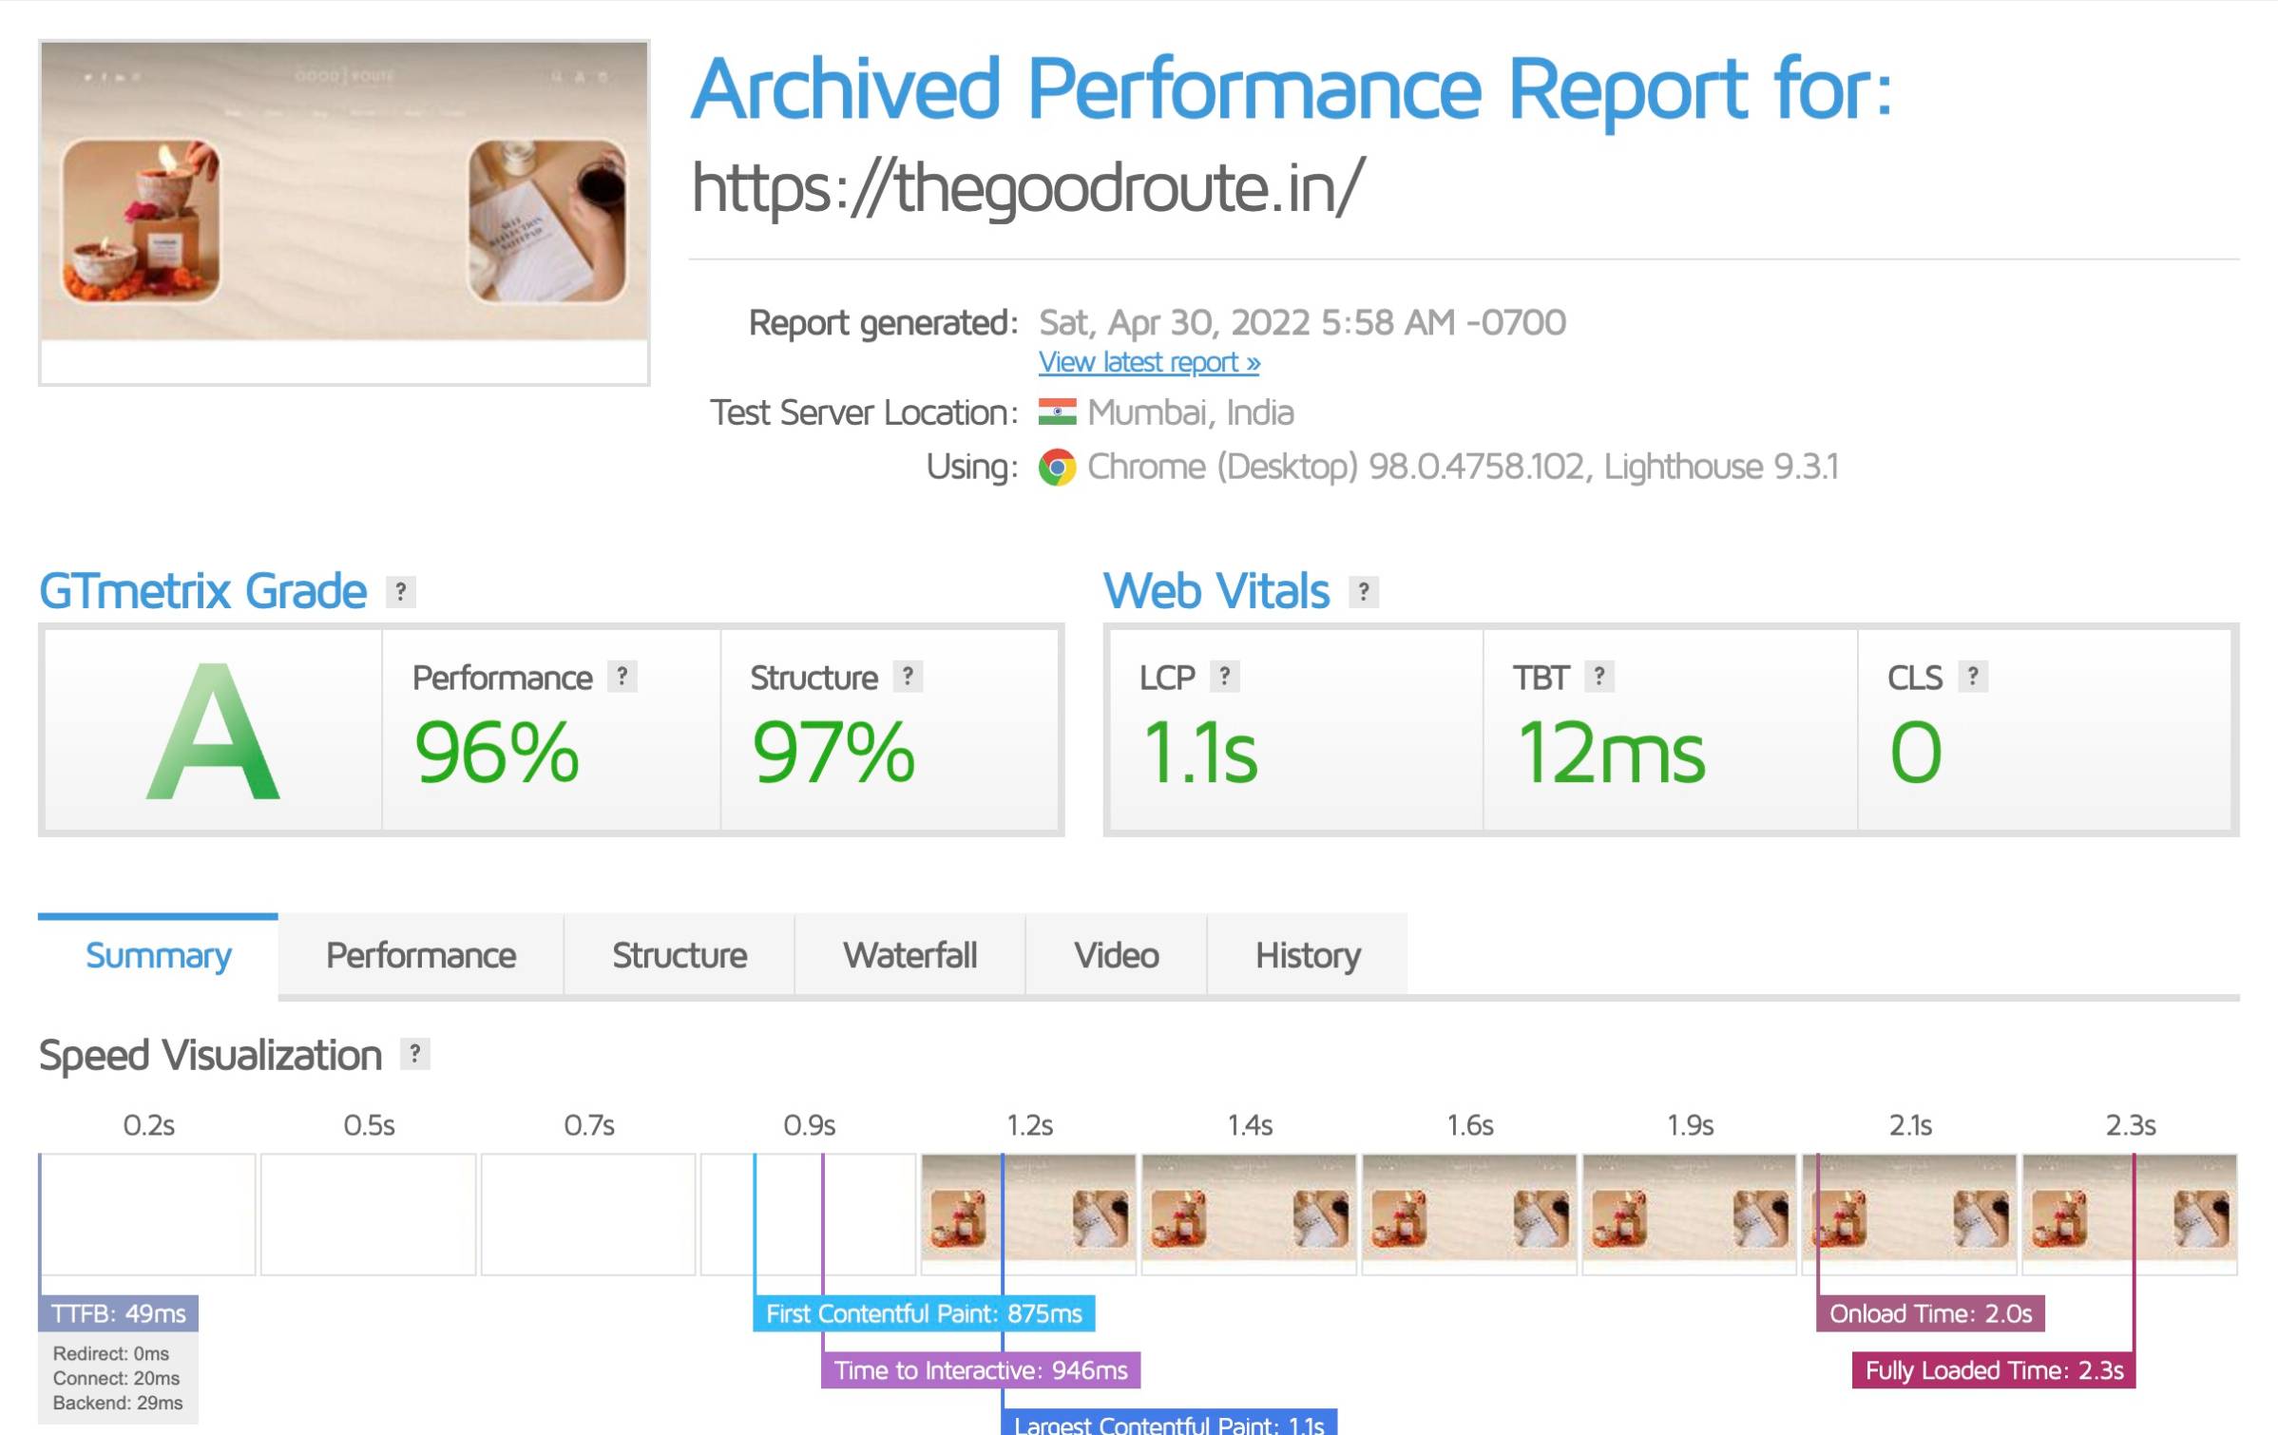Click the CLS question mark icon
This screenshot has height=1435, width=2278.
click(1972, 677)
